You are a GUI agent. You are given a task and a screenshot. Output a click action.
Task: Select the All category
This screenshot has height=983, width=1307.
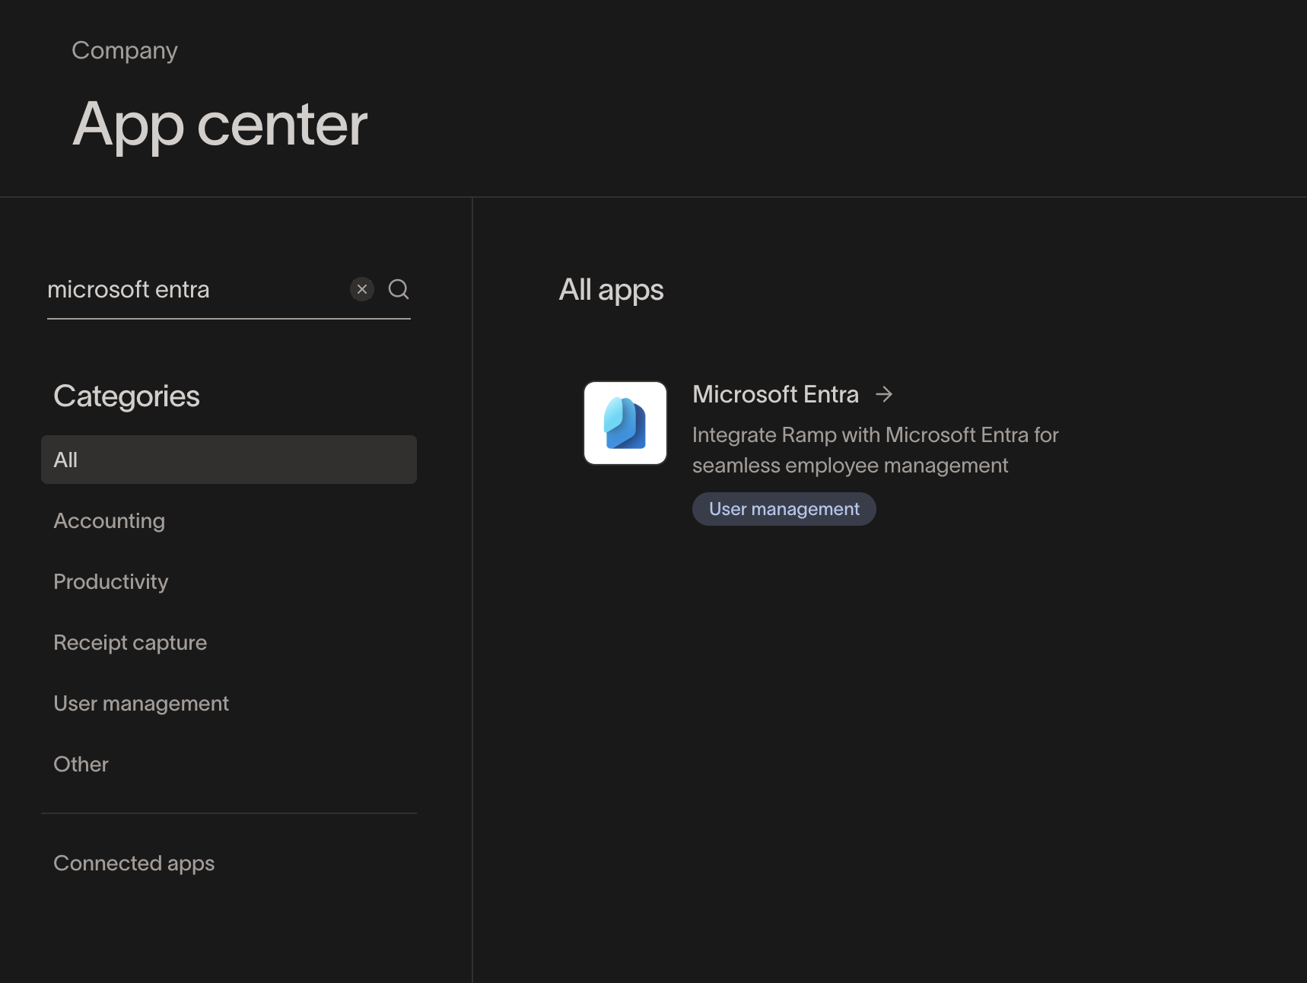click(229, 460)
